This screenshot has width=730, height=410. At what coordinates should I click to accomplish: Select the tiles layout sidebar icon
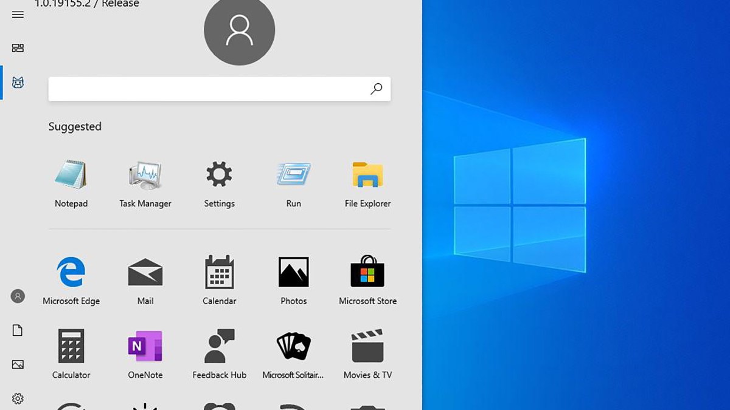[x=18, y=48]
